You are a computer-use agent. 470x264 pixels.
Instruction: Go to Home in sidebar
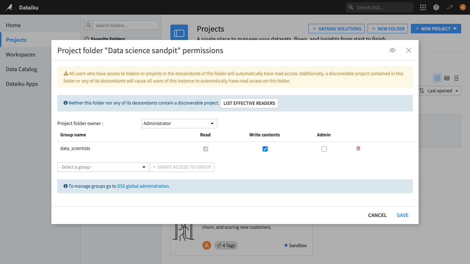pos(13,25)
